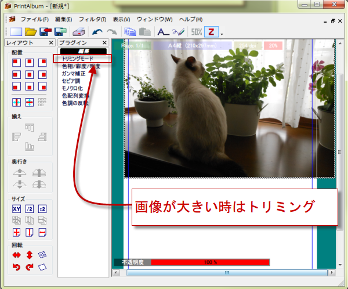Open a file with the folder icon
This screenshot has width=348, height=289.
31,32
